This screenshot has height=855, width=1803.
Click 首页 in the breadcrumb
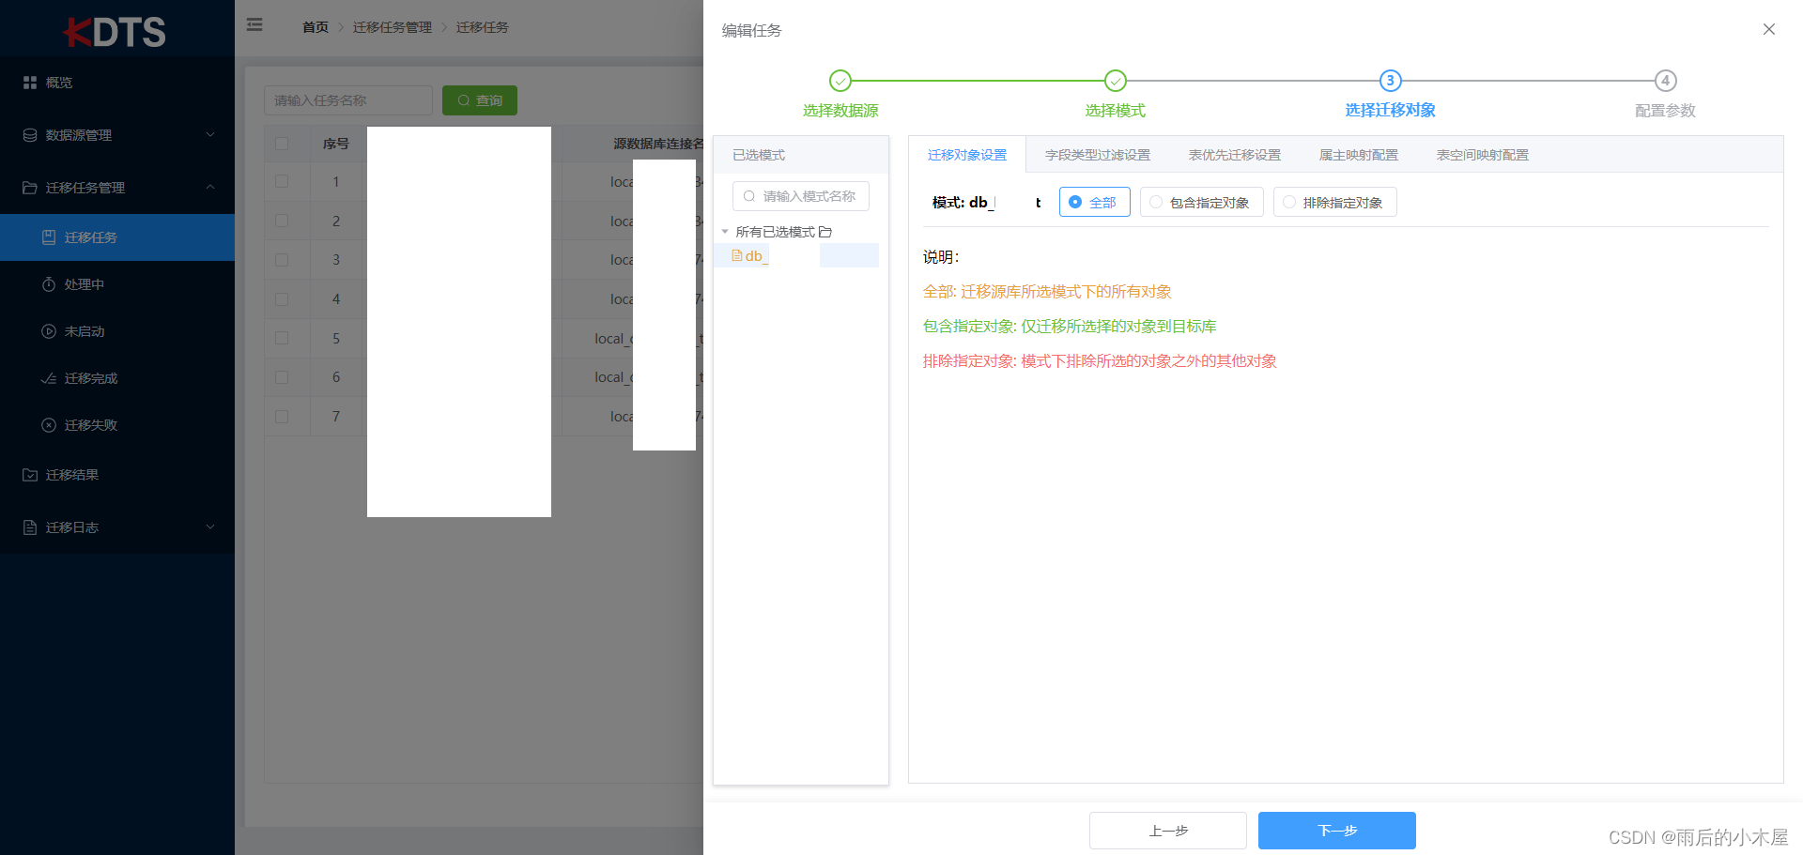pyautogui.click(x=316, y=27)
